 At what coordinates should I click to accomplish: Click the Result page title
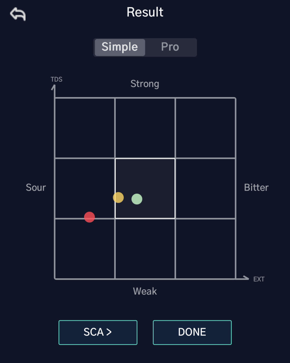point(145,12)
